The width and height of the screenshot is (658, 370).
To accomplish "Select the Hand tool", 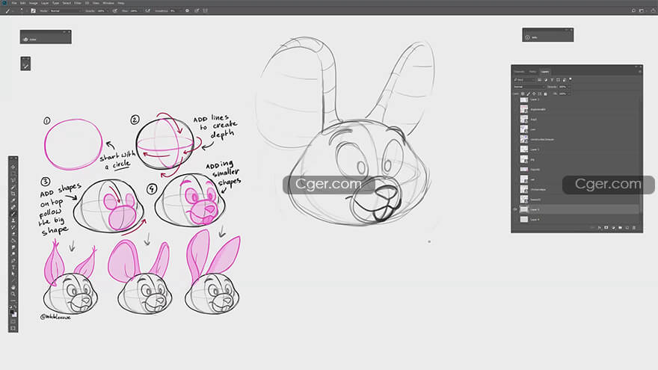I will click(x=13, y=287).
